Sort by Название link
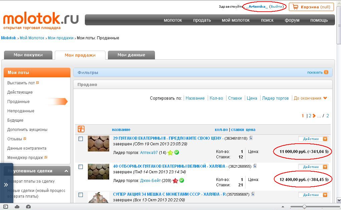This screenshot has height=210, width=341. pos(195,98)
